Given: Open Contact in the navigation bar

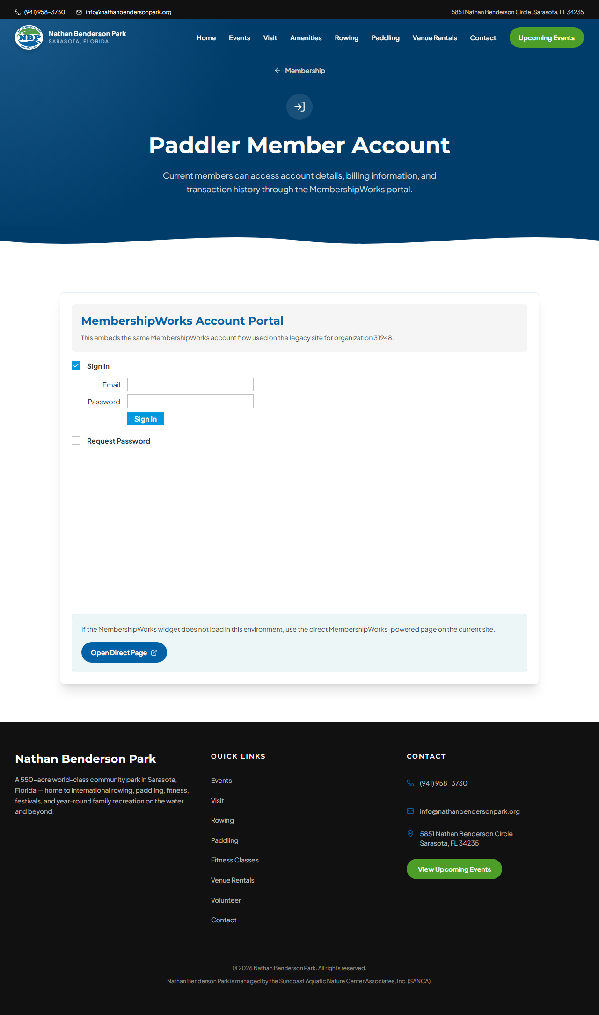Looking at the screenshot, I should tap(483, 38).
